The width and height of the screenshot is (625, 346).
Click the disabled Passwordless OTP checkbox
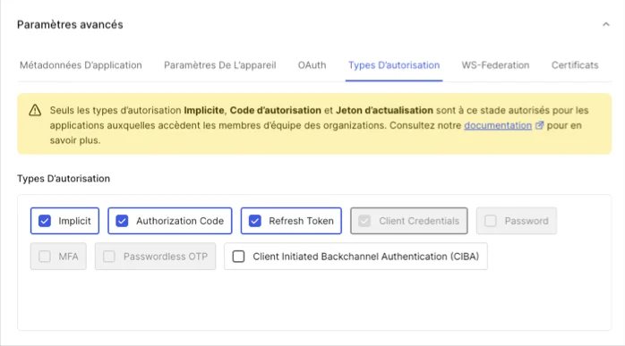click(109, 257)
